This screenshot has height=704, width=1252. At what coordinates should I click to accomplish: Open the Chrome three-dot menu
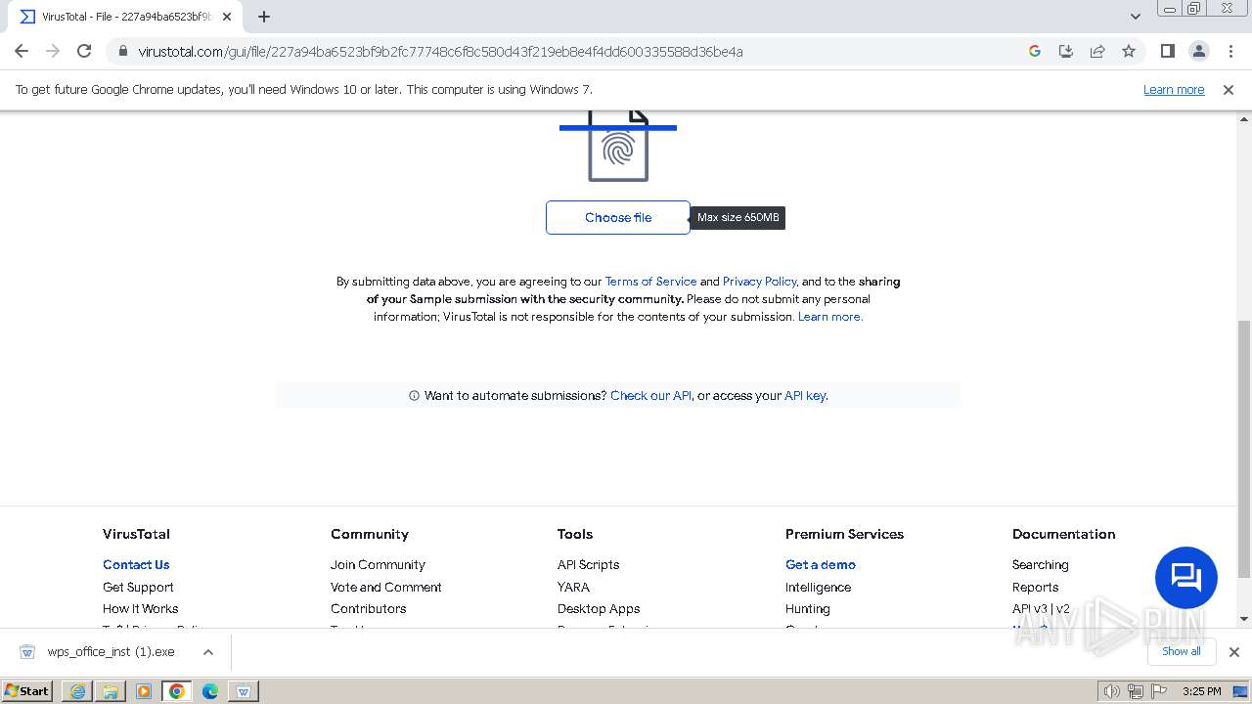1229,51
